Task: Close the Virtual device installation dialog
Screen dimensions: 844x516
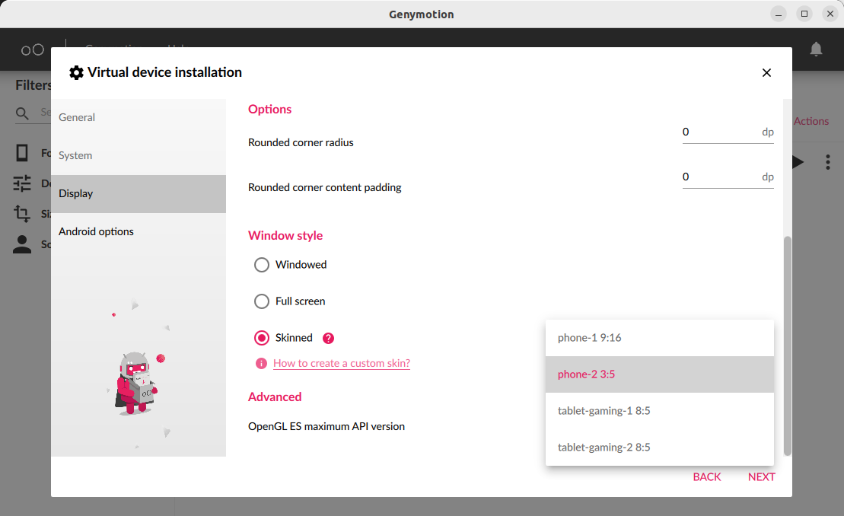Action: coord(766,73)
